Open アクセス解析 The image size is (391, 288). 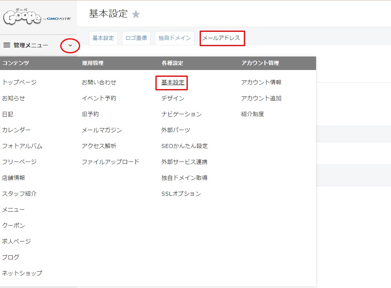click(x=99, y=146)
